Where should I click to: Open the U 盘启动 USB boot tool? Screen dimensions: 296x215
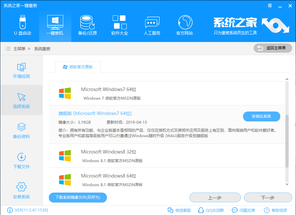point(22,25)
